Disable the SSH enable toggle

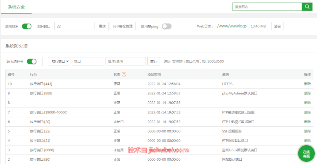point(27,26)
